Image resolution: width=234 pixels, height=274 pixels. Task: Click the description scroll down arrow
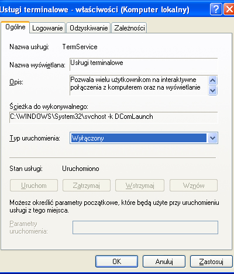[212, 90]
